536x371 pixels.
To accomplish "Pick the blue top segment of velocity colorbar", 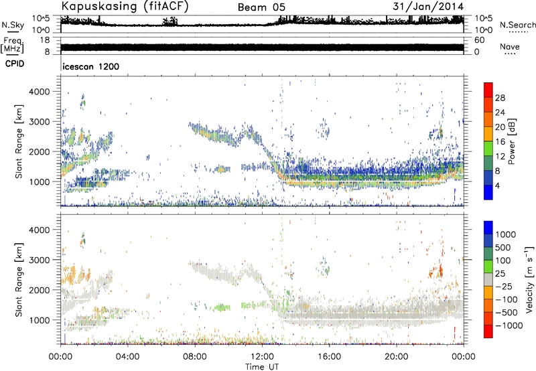I will tap(488, 228).
